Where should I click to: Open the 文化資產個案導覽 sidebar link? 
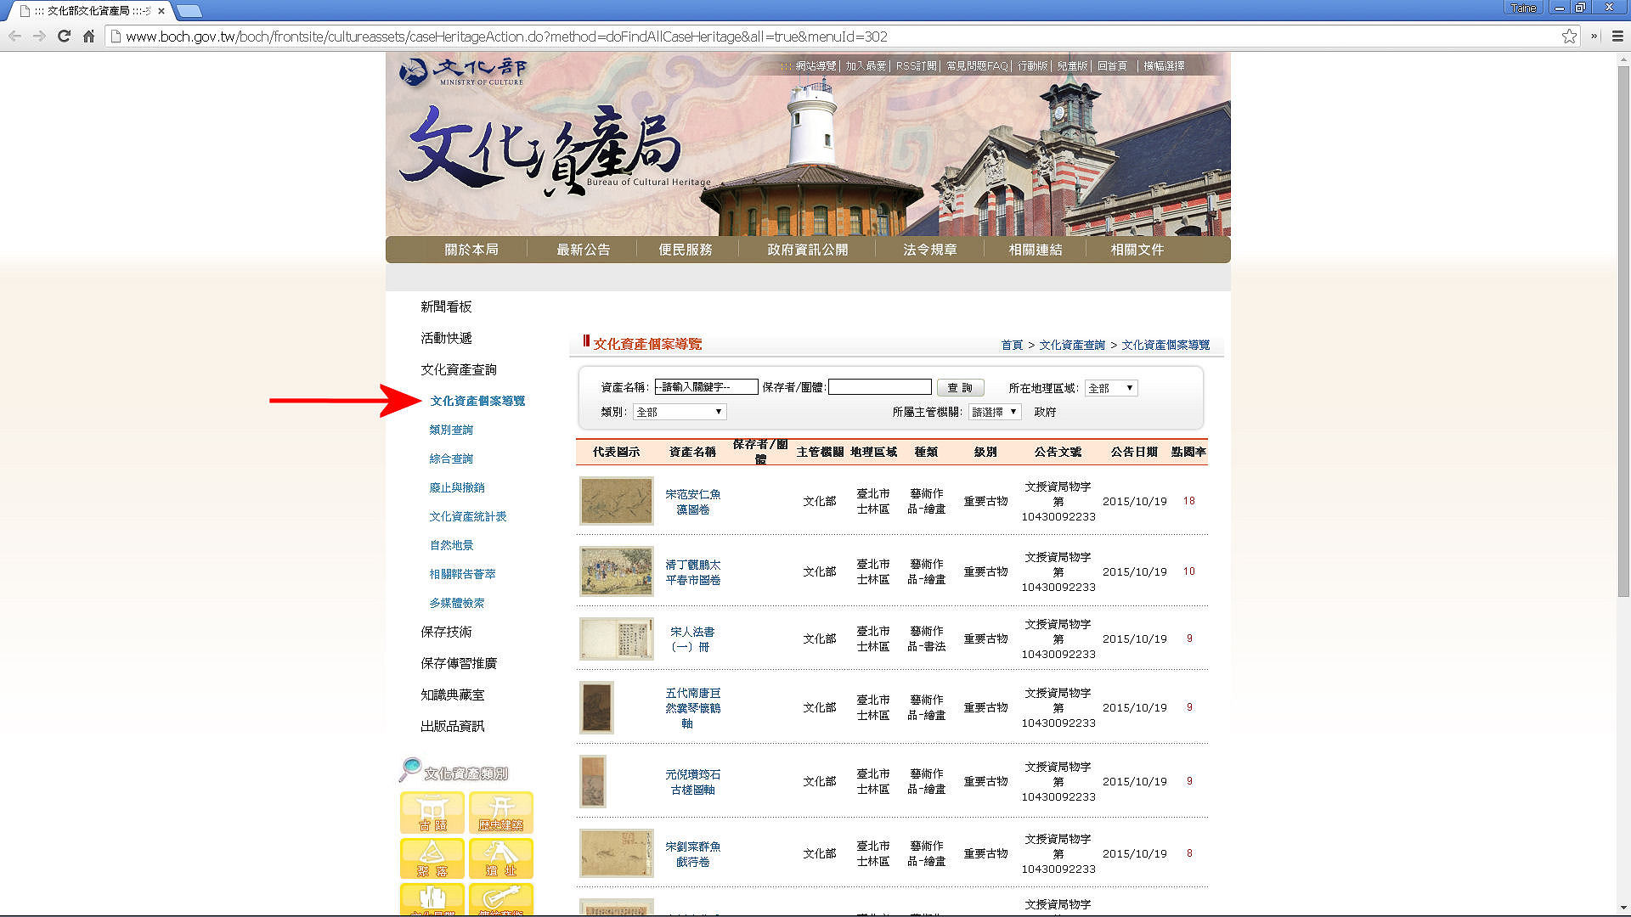477,401
